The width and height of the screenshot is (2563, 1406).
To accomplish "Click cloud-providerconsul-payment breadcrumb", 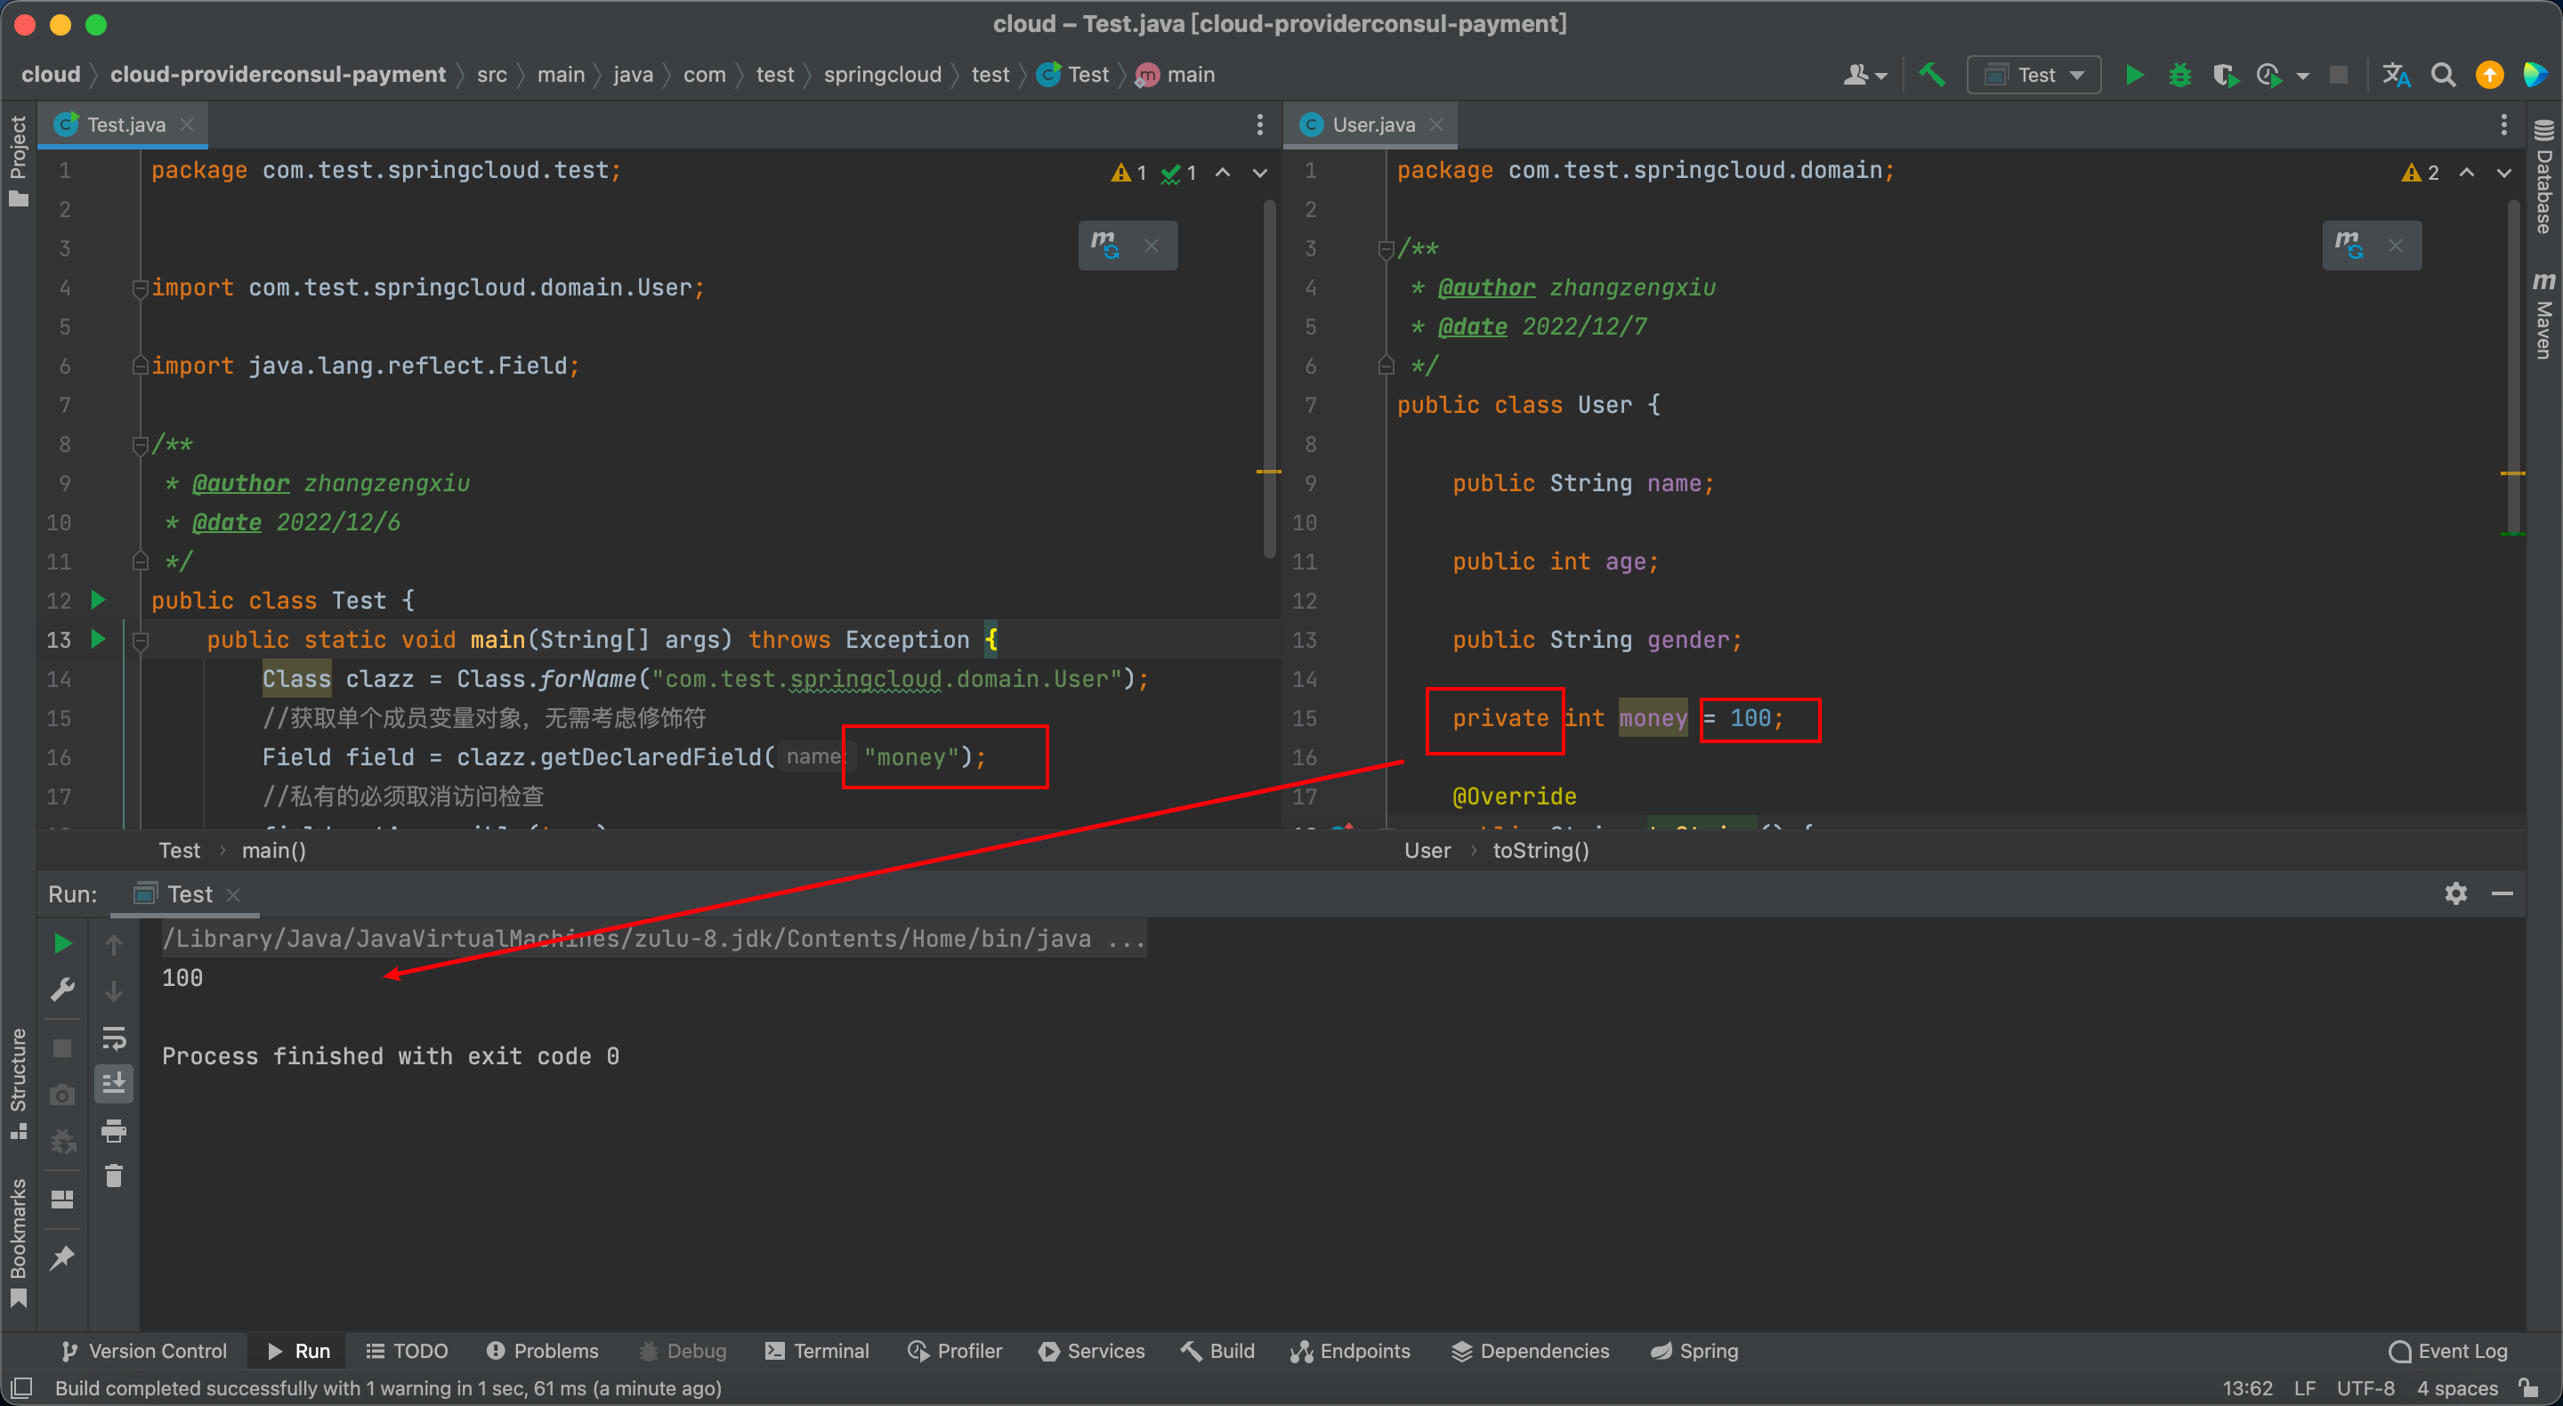I will click(278, 75).
